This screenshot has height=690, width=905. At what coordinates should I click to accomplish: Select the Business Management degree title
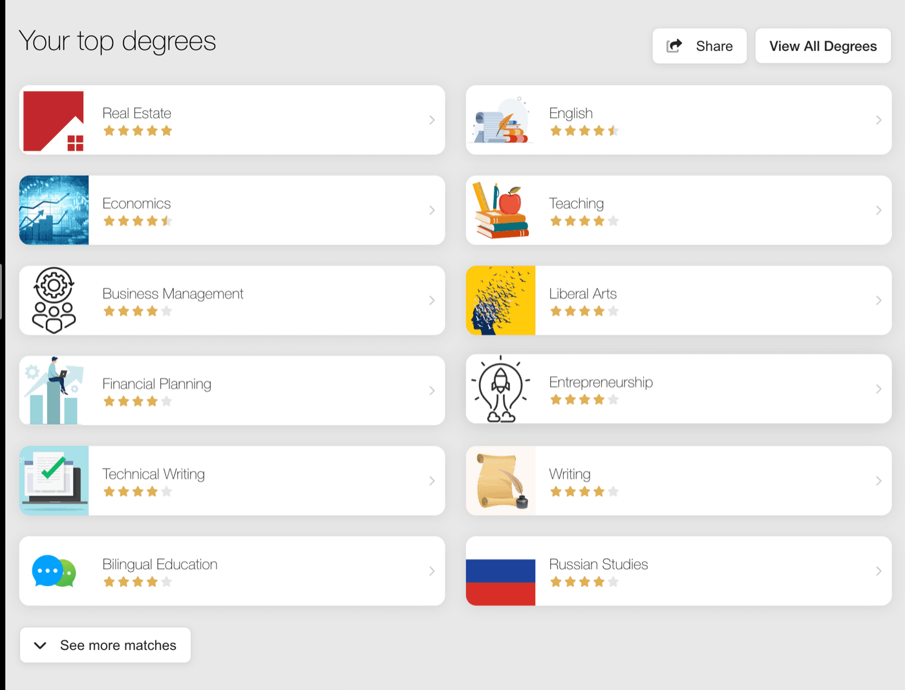pos(173,294)
